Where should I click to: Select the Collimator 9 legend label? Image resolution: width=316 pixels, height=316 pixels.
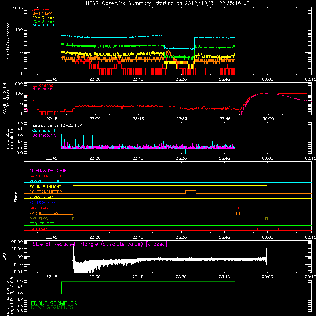tap(44, 135)
